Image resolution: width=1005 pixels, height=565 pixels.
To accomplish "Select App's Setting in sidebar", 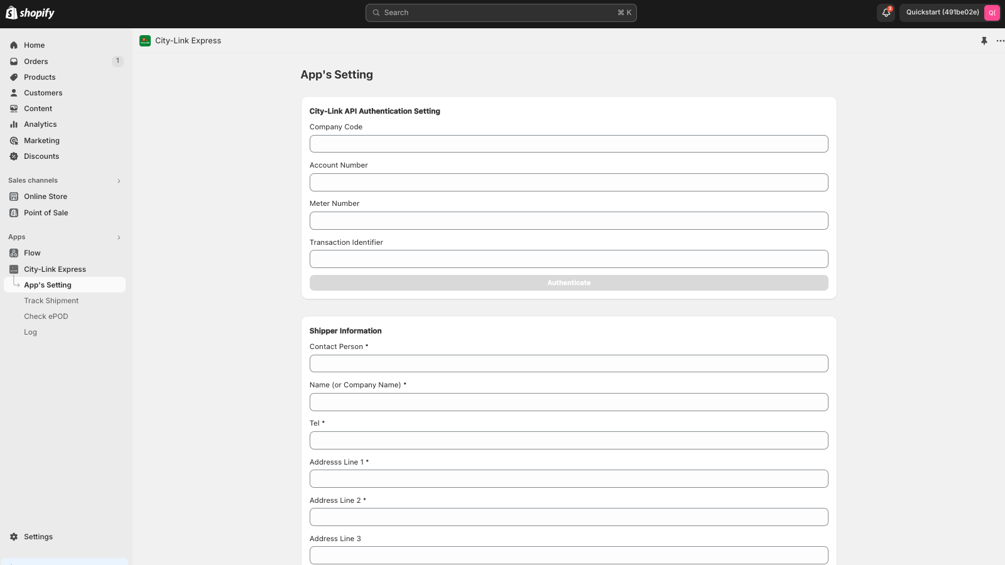I will pyautogui.click(x=65, y=285).
